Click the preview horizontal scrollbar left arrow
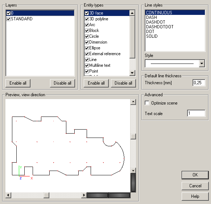The width and height of the screenshot is (211, 204). pyautogui.click(x=8, y=195)
